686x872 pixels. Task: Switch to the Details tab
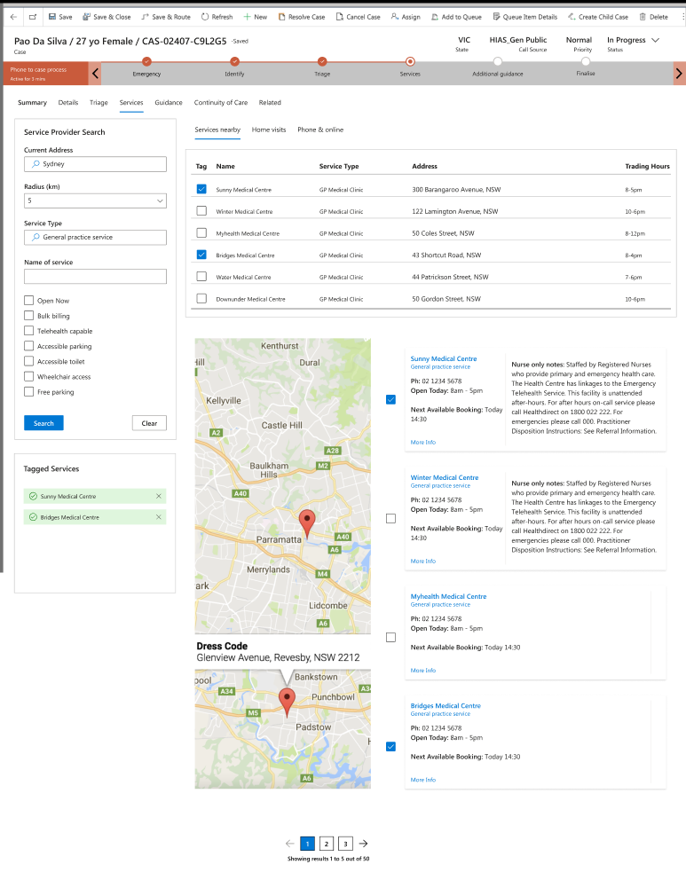pos(68,102)
